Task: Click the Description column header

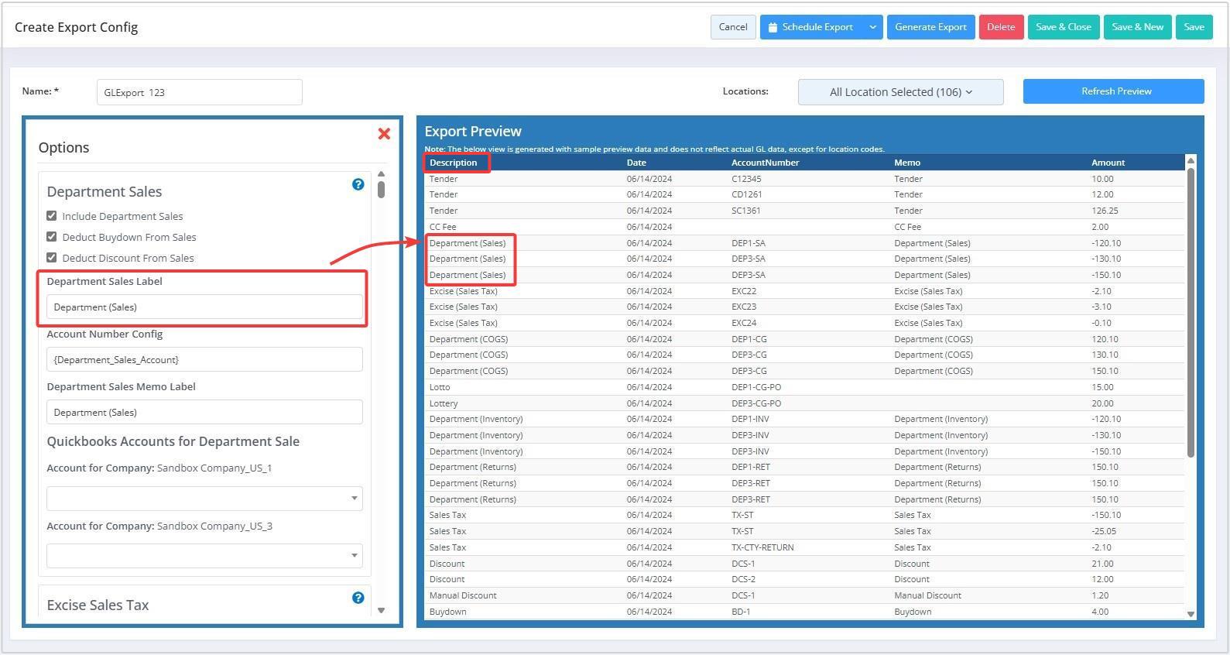Action: click(x=454, y=163)
